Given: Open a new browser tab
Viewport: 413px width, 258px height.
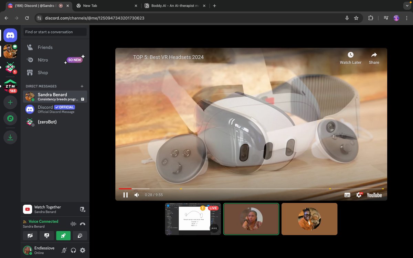Looking at the screenshot, I should pyautogui.click(x=214, y=6).
